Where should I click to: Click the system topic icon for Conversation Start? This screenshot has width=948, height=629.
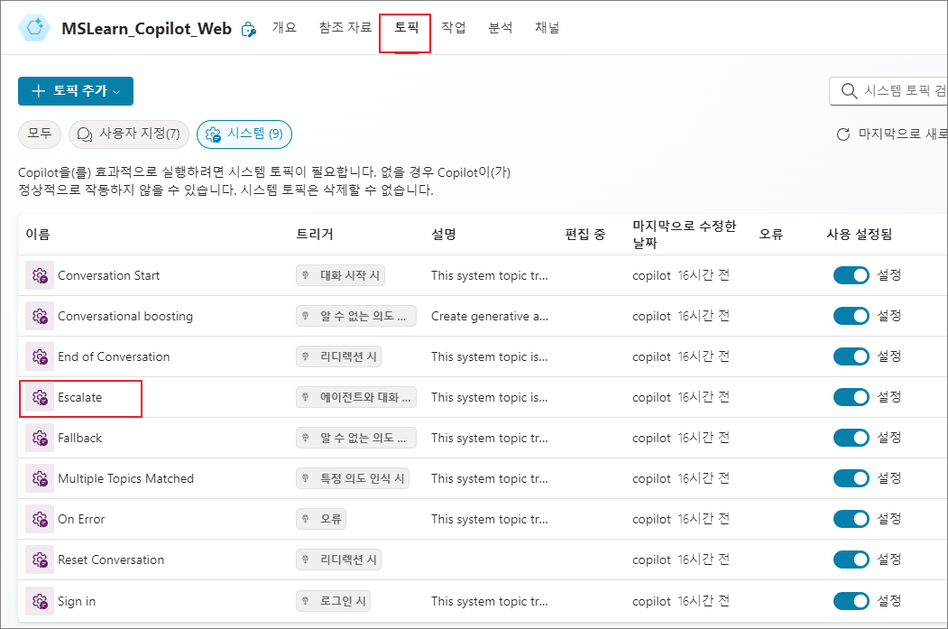tap(40, 276)
